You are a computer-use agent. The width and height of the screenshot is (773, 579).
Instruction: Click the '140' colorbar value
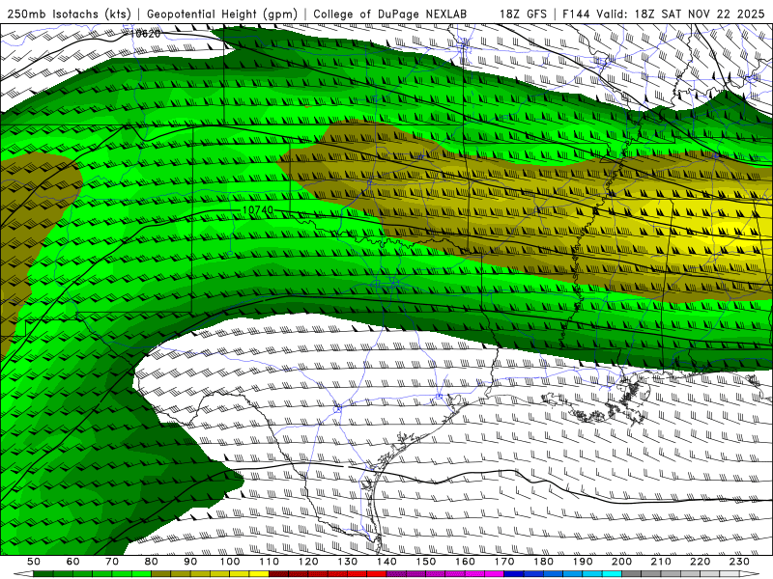[386, 562]
